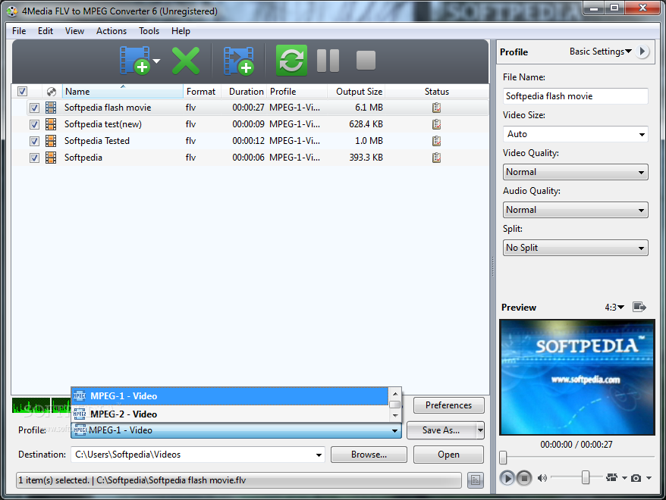Open the Basic Settings dropdown
The image size is (666, 500).
pos(600,52)
